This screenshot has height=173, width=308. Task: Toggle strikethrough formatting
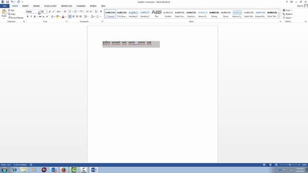40,17
